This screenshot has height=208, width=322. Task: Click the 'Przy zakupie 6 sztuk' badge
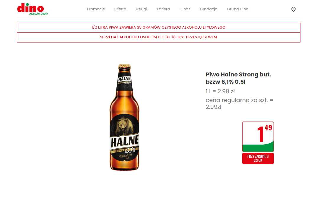[x=258, y=158]
